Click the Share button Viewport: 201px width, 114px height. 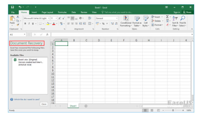(x=187, y=12)
